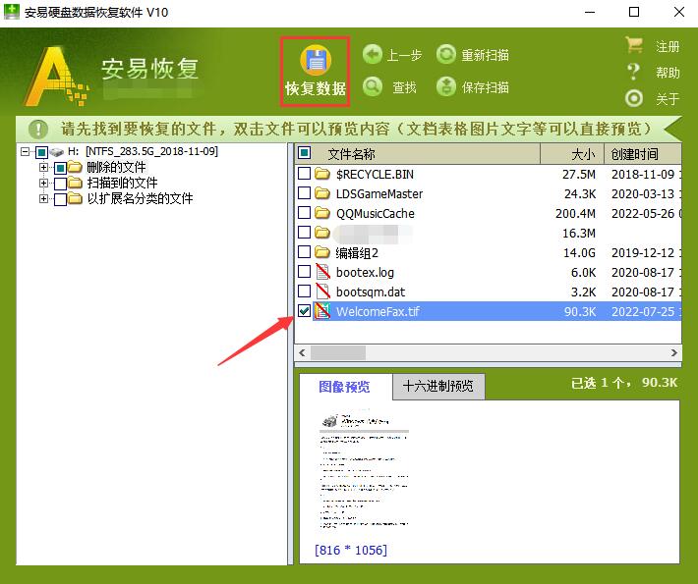Screen dimensions: 698x584
Task: Expand the 扫描到的文件 tree node
Action: pyautogui.click(x=43, y=183)
